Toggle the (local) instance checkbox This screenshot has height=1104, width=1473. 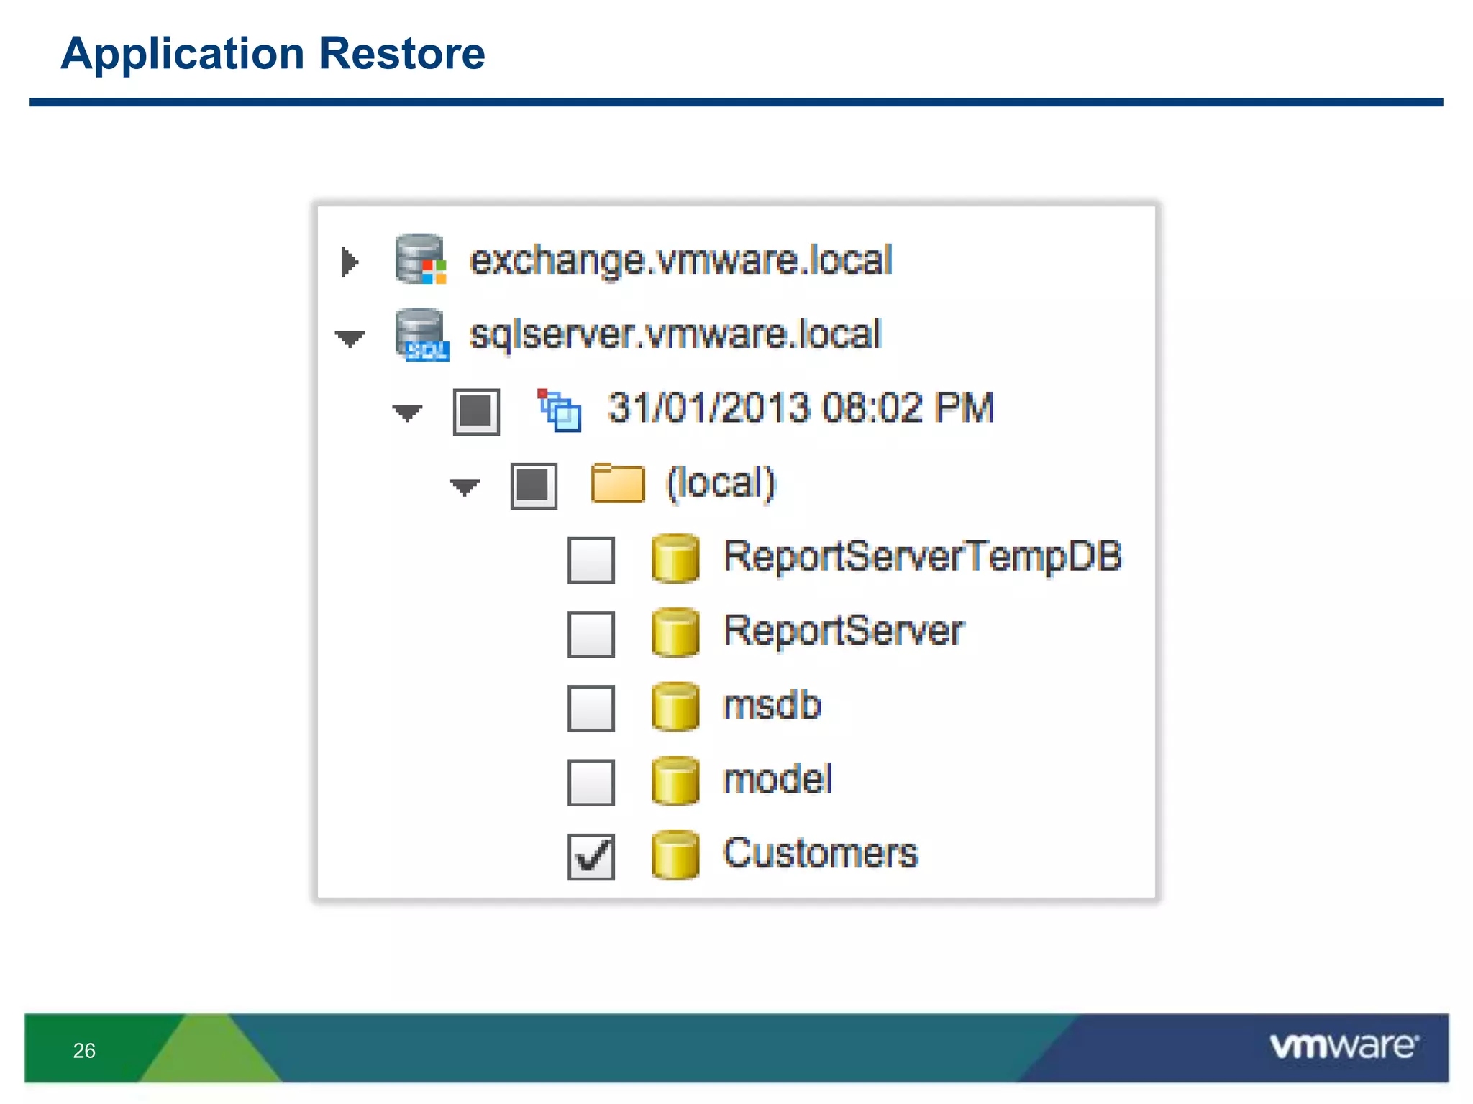pos(534,486)
